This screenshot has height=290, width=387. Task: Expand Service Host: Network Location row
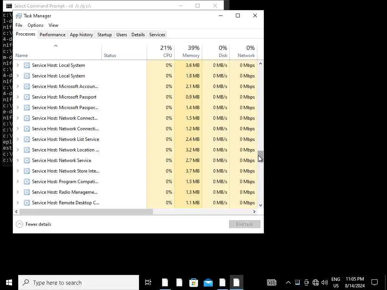tap(17, 150)
